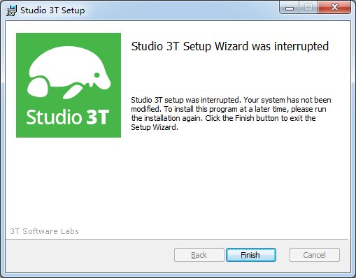
Task: Click the grayed-out Cancel button
Action: (315, 255)
